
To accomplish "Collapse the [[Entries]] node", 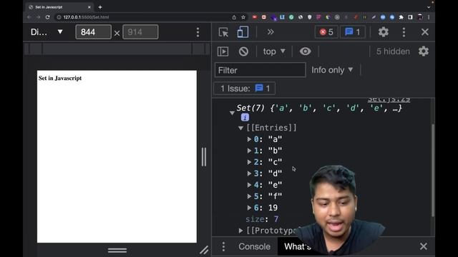I will (x=240, y=128).
